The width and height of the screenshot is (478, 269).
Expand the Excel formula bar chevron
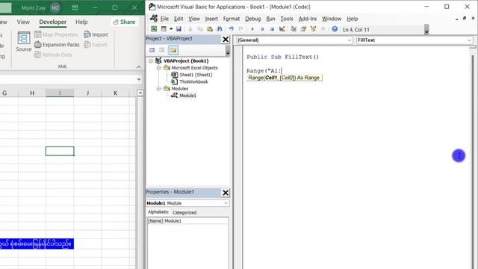[x=139, y=79]
